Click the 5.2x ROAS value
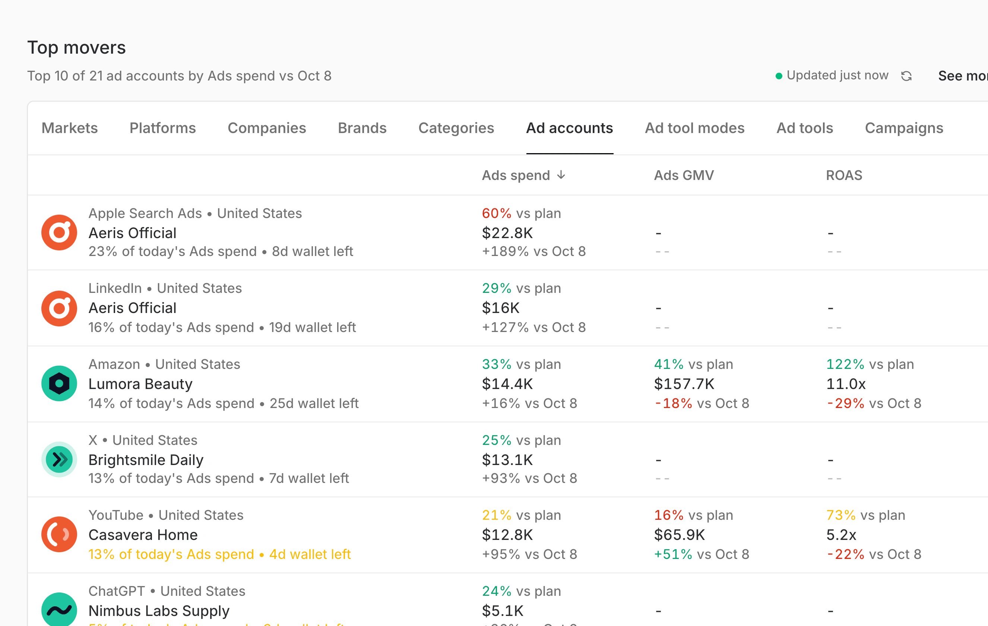 pos(841,535)
